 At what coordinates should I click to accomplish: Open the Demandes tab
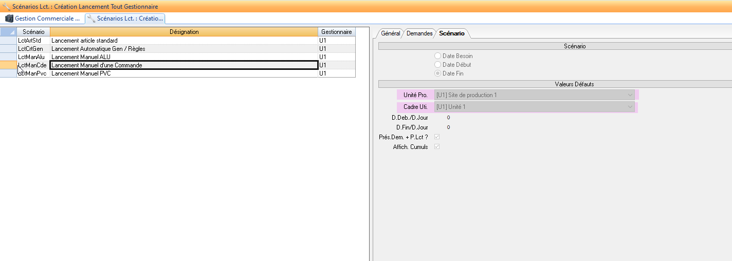pos(419,33)
